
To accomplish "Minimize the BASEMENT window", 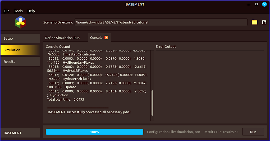I will (248, 4).
